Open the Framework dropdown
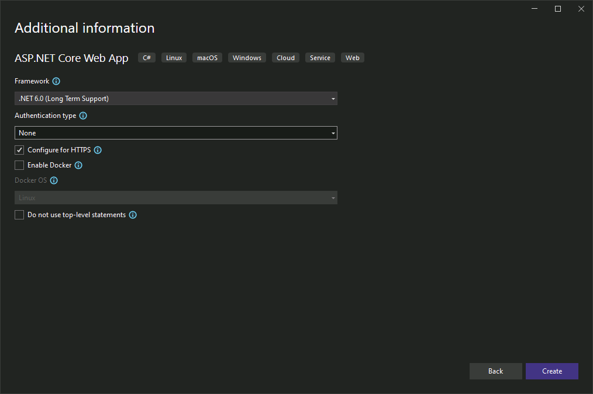Viewport: 593px width, 394px height. [176, 99]
